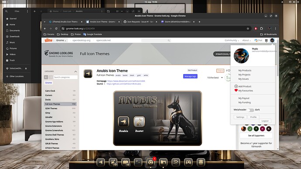This screenshot has height=169, width=301.
Task: Click the Manage tags button
Action: pyautogui.click(x=190, y=76)
